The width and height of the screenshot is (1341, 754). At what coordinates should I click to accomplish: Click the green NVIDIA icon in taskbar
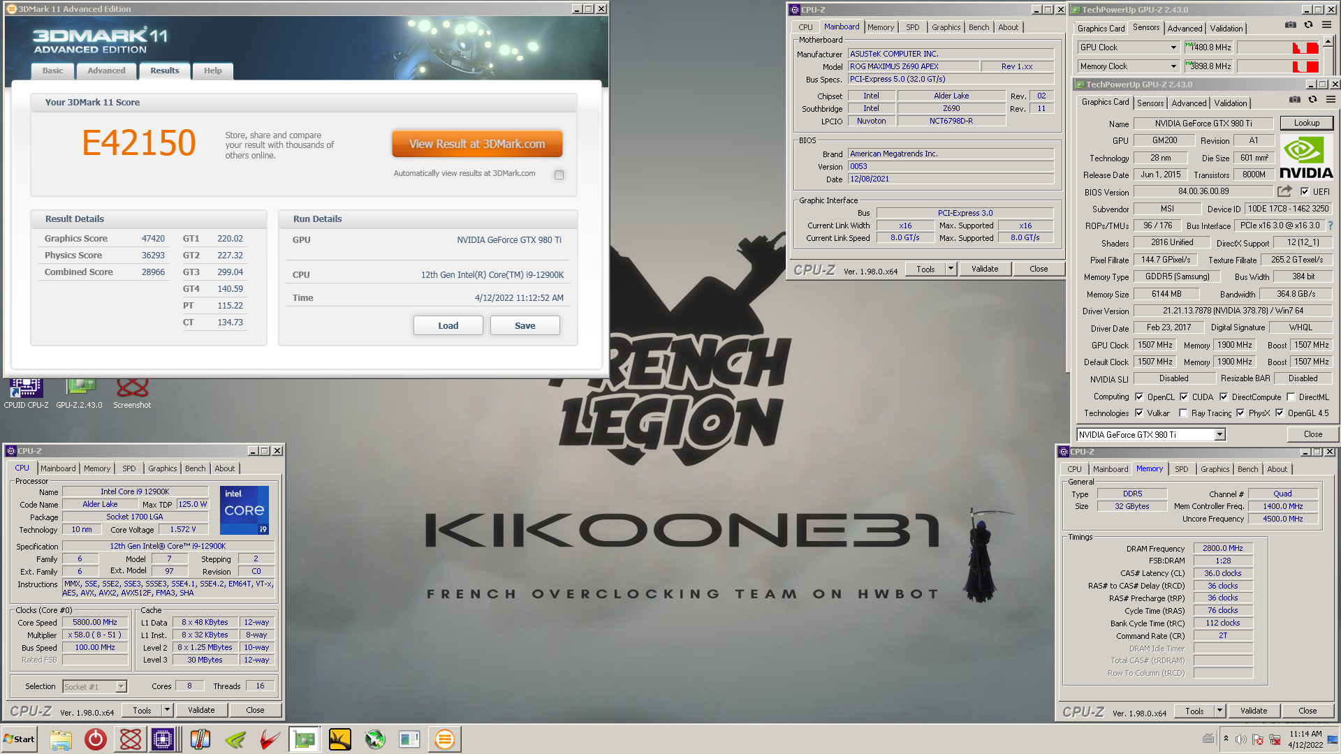(235, 739)
